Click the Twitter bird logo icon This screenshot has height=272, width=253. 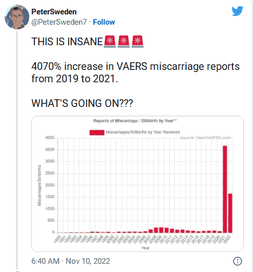pos(238,11)
